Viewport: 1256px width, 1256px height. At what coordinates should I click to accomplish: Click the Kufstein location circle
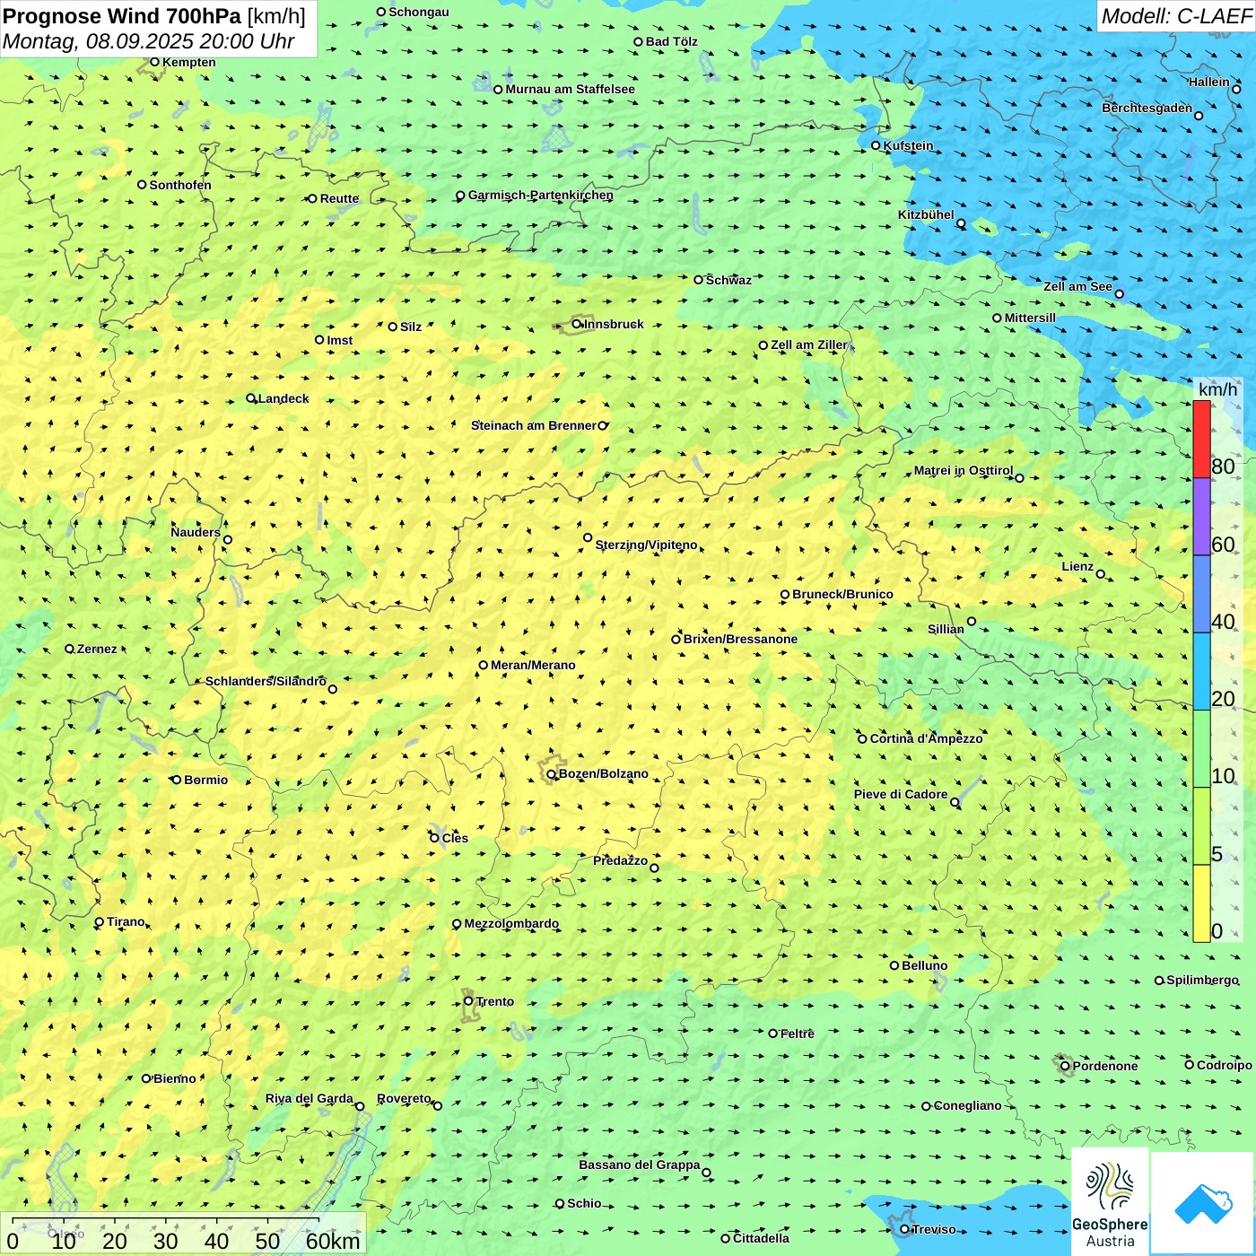(877, 145)
